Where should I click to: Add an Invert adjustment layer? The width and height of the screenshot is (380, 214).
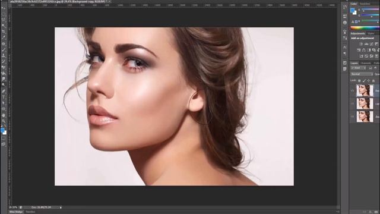[x=362, y=56]
